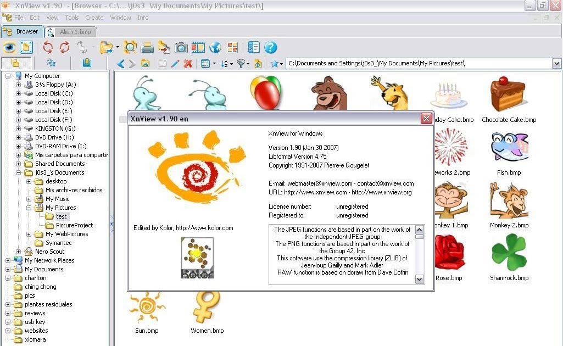The width and height of the screenshot is (563, 346).
Task: Expand Local Disk (C:) tree node
Action: pos(18,94)
